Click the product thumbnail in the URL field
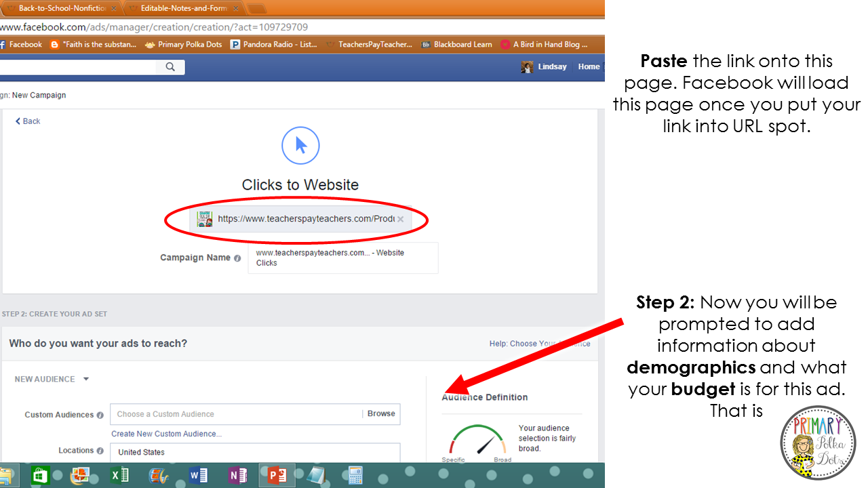 pos(204,219)
